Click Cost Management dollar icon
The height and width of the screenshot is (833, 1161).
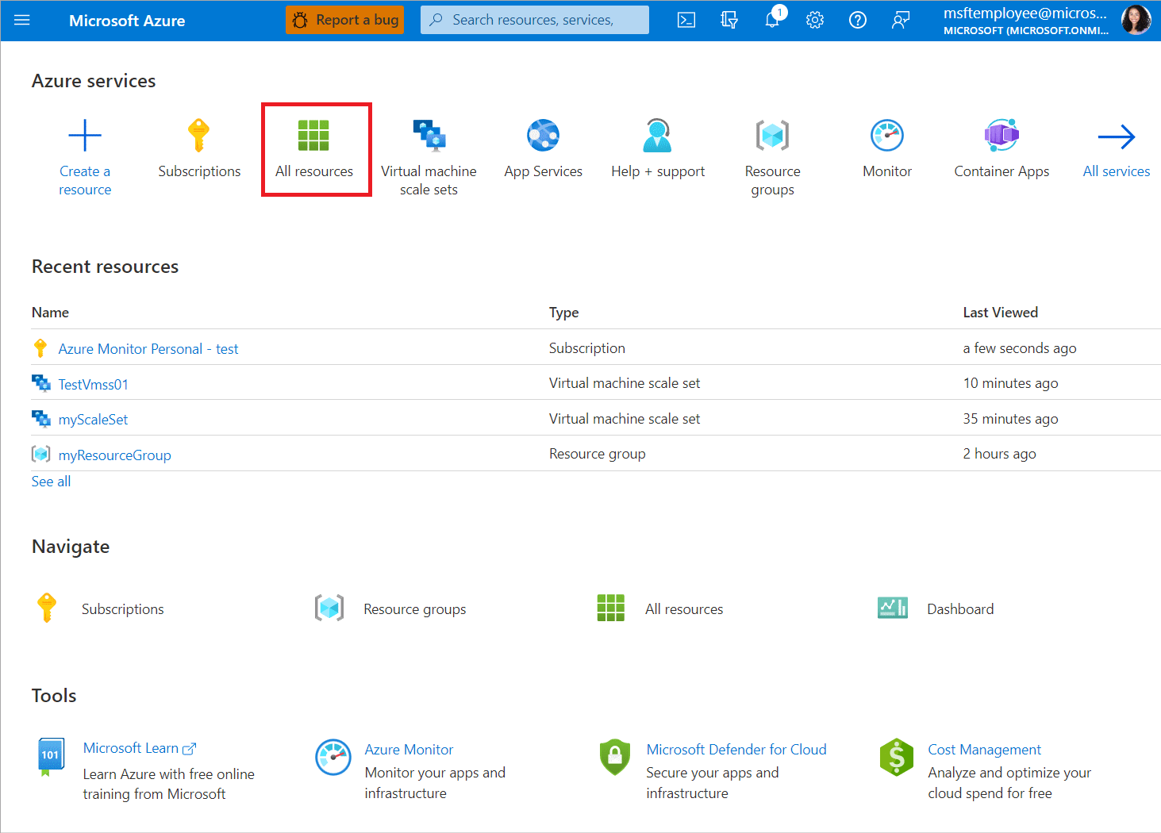(897, 757)
